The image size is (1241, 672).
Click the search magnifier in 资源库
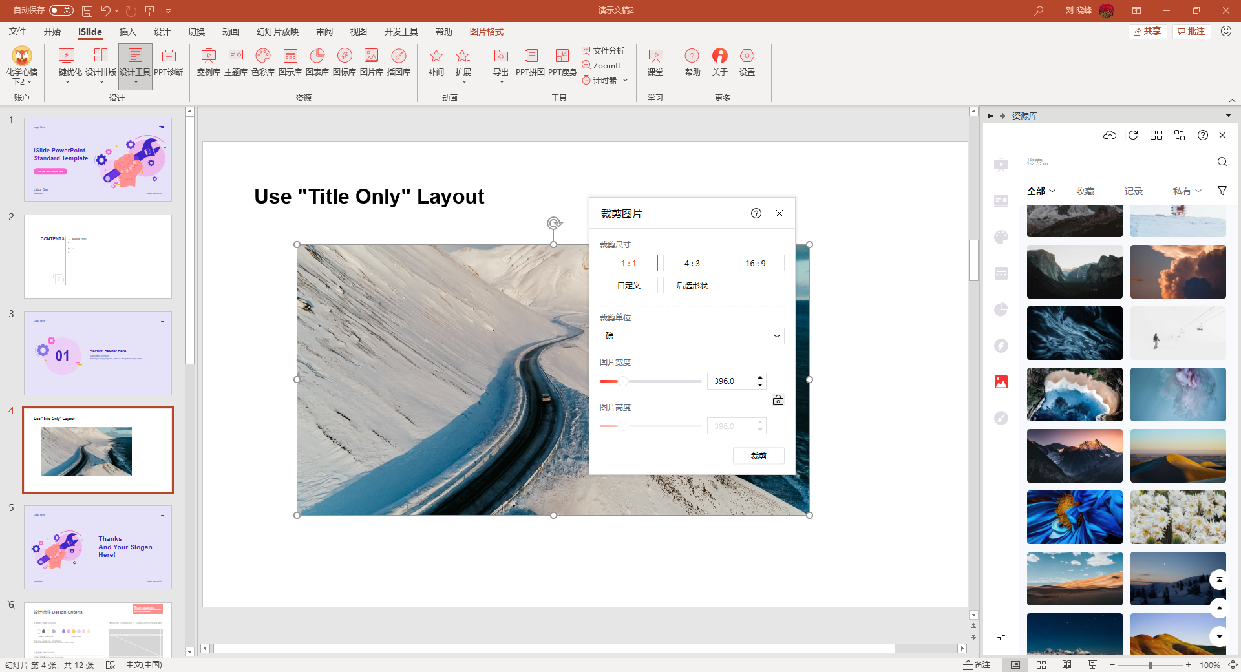pos(1222,162)
